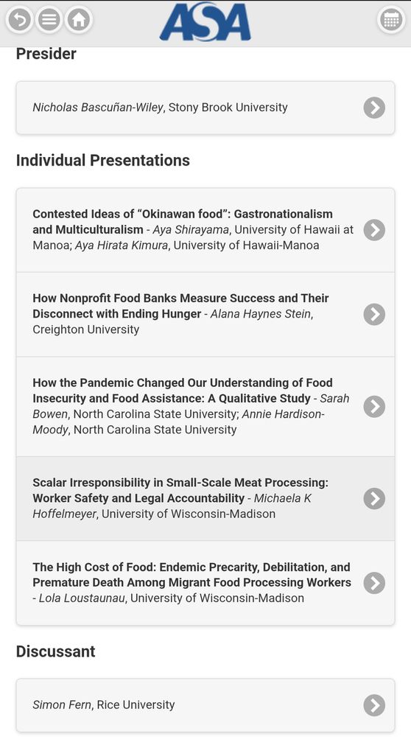Open The High Cost of Food presentation
Screen dimensions: 411x737
coord(205,583)
